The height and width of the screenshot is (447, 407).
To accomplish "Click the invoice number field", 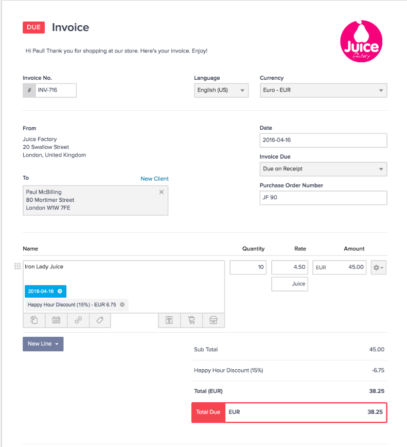I will point(55,90).
